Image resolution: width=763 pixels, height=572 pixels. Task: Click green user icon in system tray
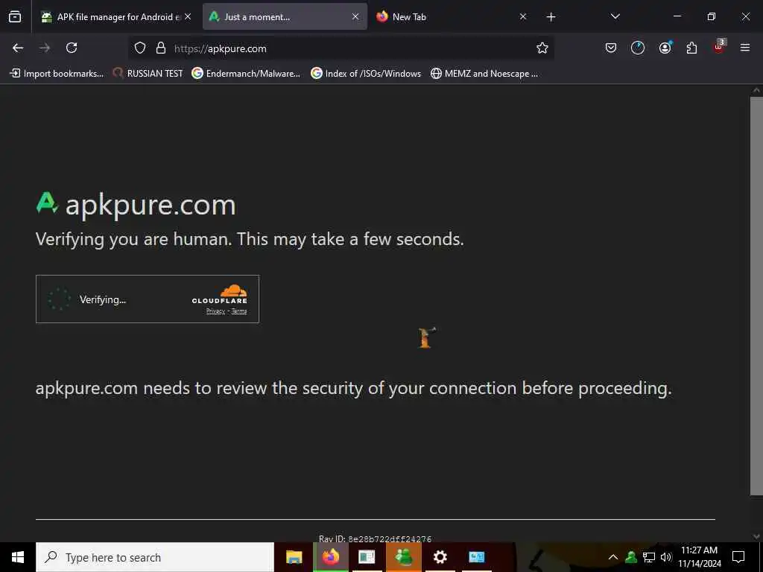(x=631, y=557)
